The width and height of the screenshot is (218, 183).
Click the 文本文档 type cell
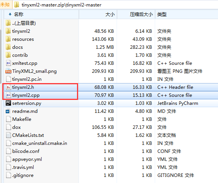coord(167,135)
